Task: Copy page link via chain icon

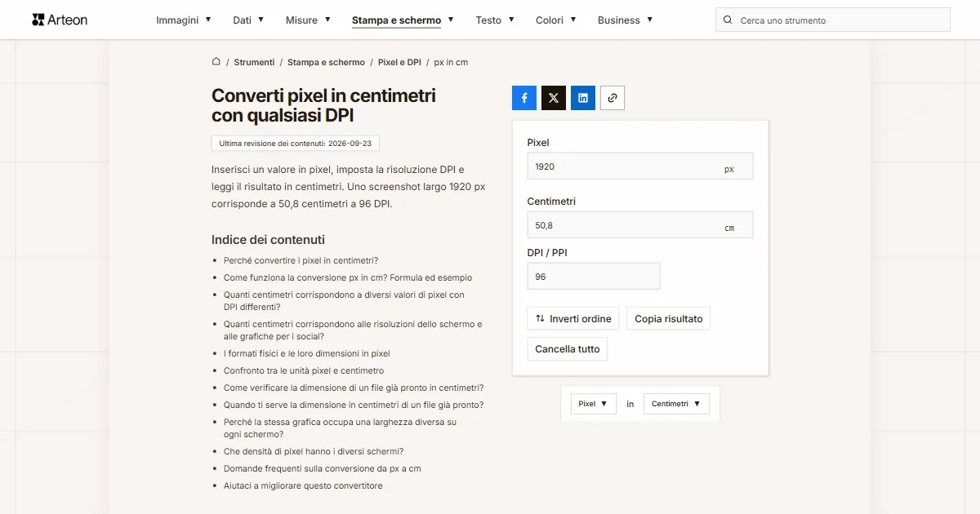Action: point(612,98)
